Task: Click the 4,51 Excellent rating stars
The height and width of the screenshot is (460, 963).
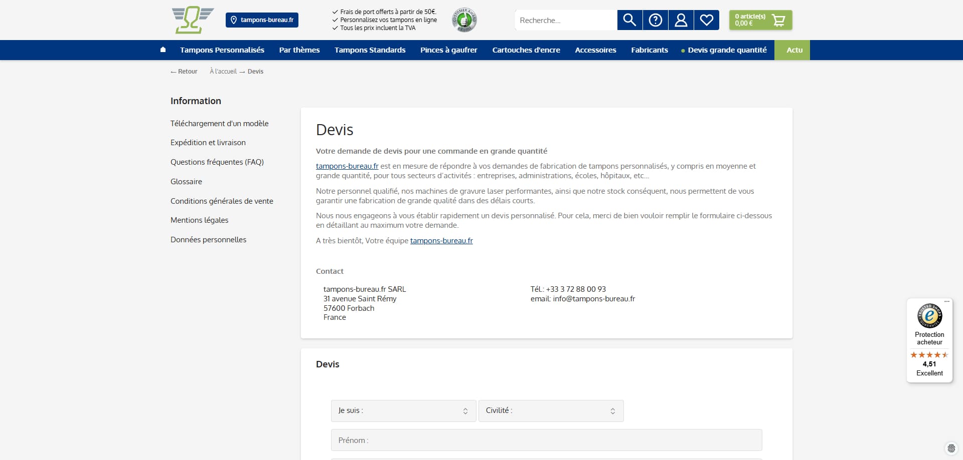Action: tap(929, 355)
